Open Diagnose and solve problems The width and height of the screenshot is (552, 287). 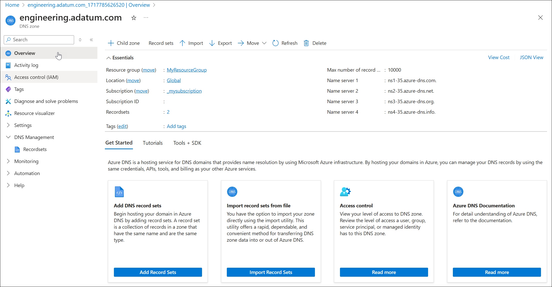46,101
